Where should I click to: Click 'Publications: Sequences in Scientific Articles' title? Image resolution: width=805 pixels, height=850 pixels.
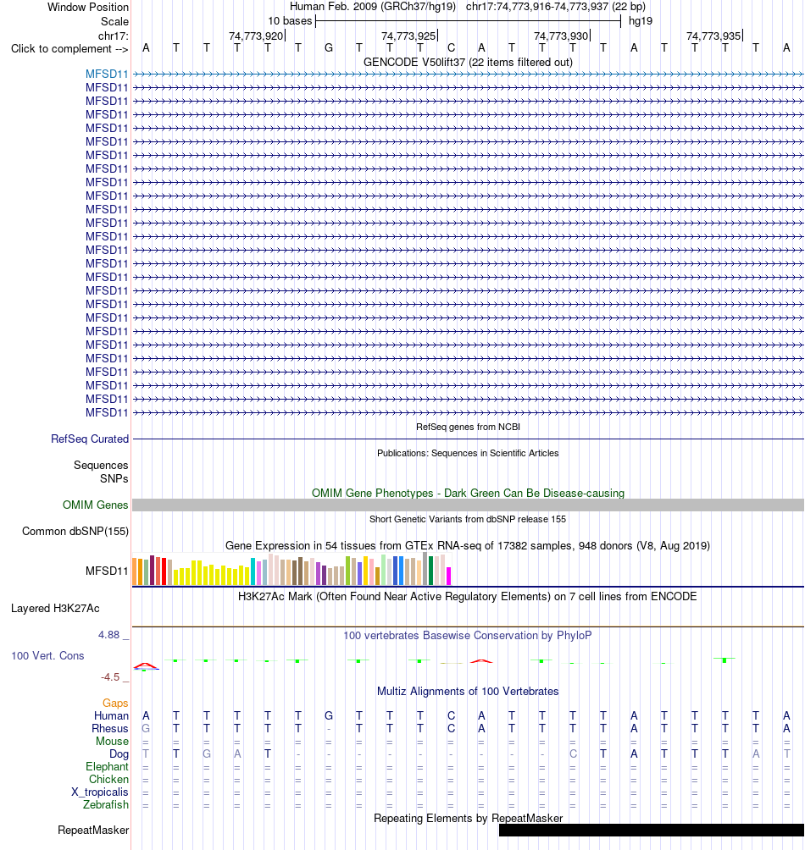click(468, 453)
